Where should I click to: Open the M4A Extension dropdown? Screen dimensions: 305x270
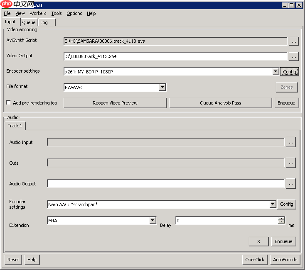click(x=153, y=221)
